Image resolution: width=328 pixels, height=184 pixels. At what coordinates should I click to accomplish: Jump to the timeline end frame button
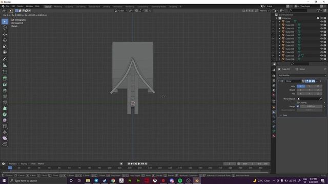(x=146, y=164)
